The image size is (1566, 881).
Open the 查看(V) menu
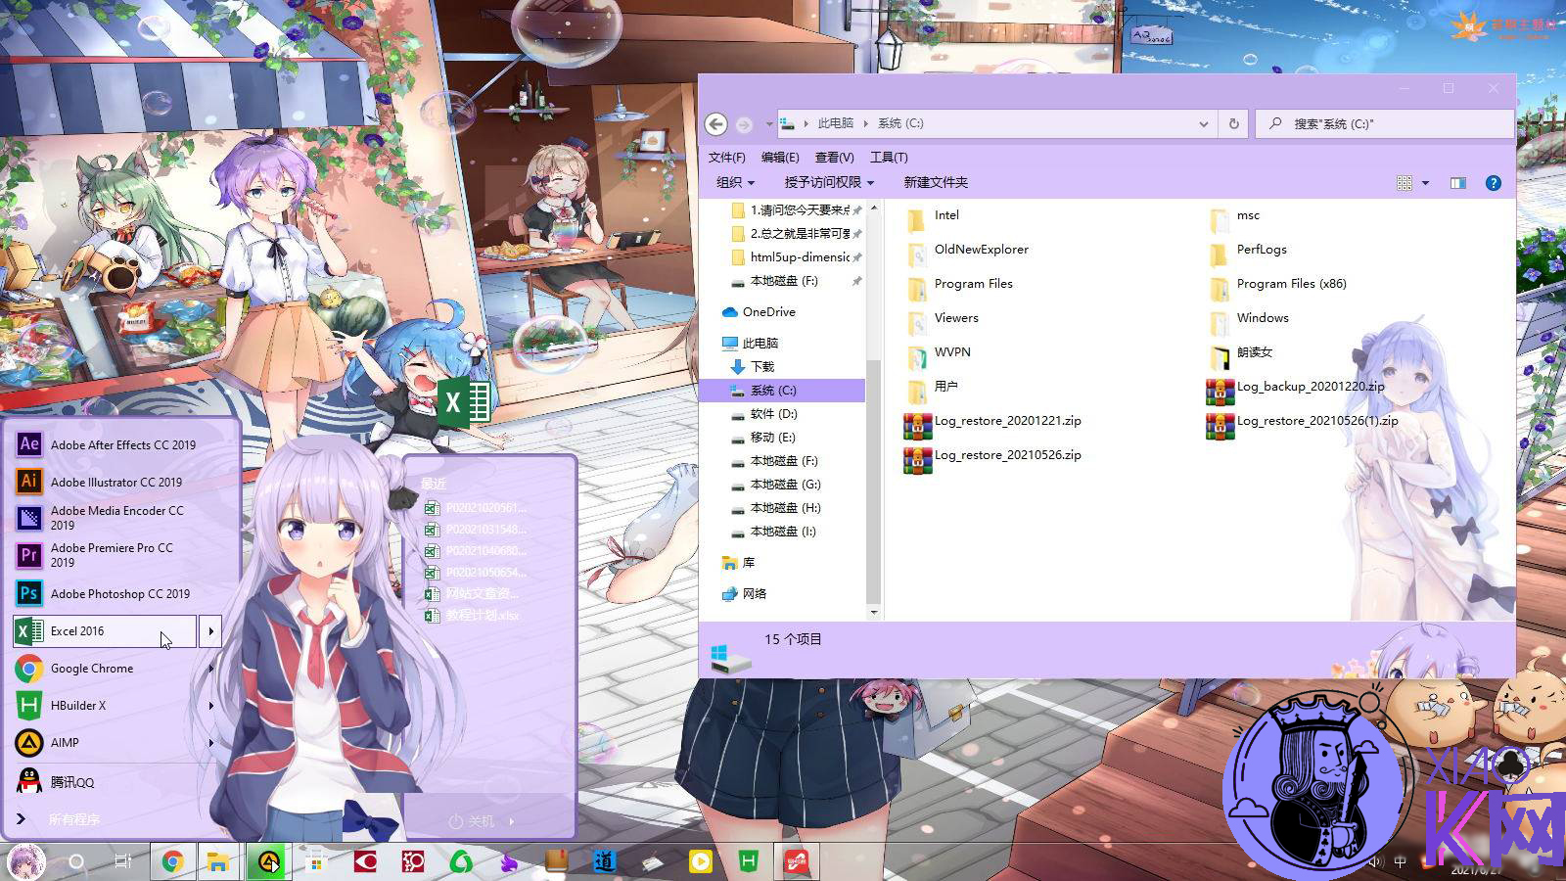tap(834, 157)
